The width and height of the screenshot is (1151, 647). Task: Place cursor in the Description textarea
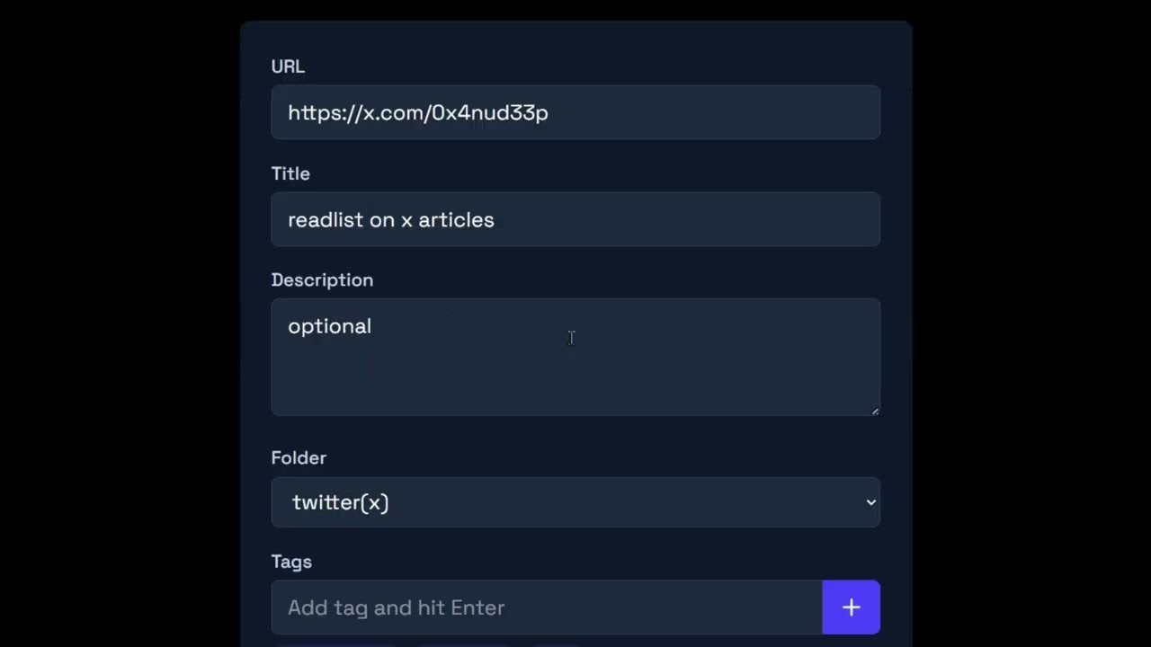tap(575, 368)
